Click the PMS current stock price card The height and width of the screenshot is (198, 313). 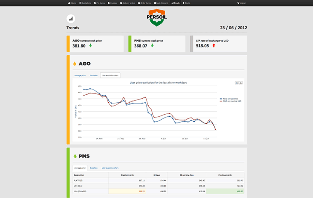[x=156, y=44]
